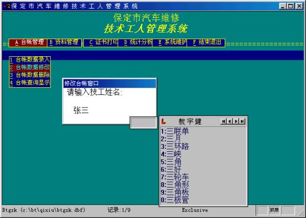Viewport: 306px width, 218px height.
Task: Go to previous candidate page arrow
Action: [230, 121]
